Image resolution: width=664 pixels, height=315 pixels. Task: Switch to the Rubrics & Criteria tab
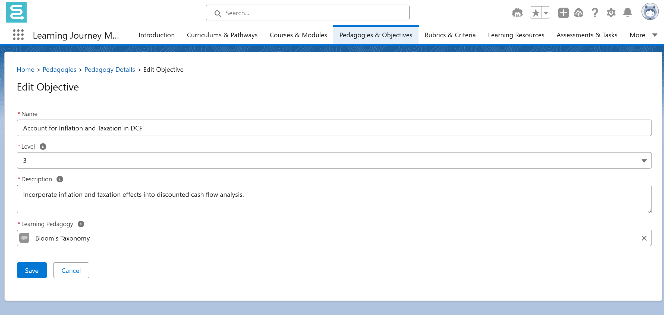(450, 35)
